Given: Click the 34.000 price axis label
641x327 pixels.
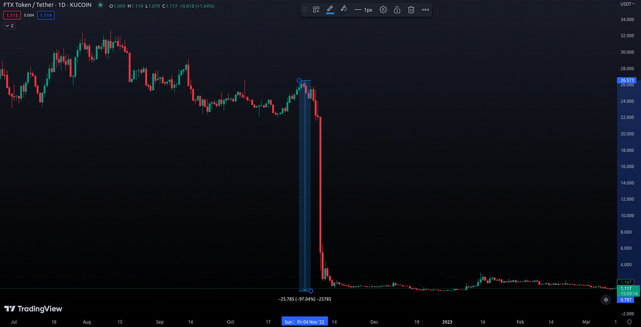Looking at the screenshot, I should pyautogui.click(x=627, y=19).
